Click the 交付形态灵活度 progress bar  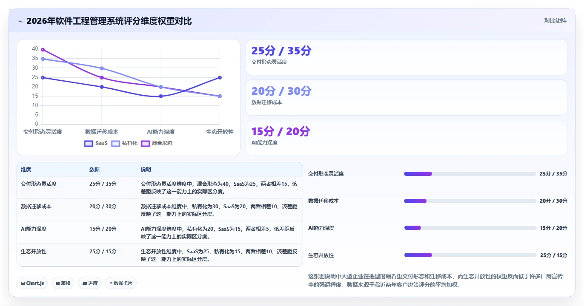[470, 174]
